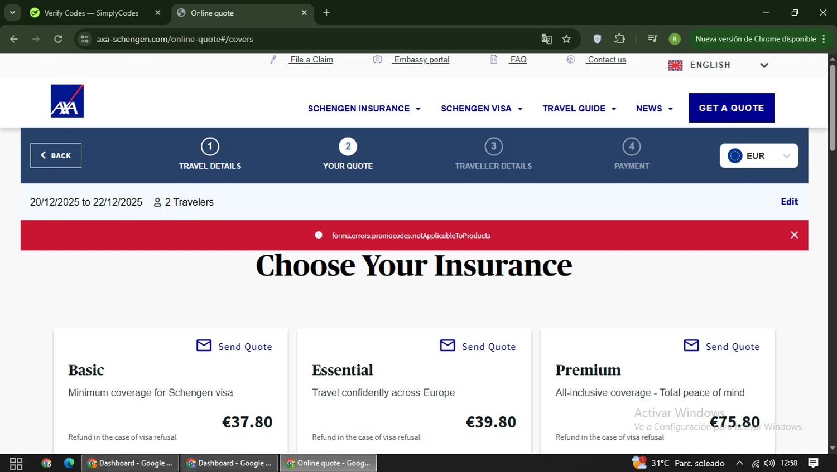Click the AXA logo

click(67, 101)
